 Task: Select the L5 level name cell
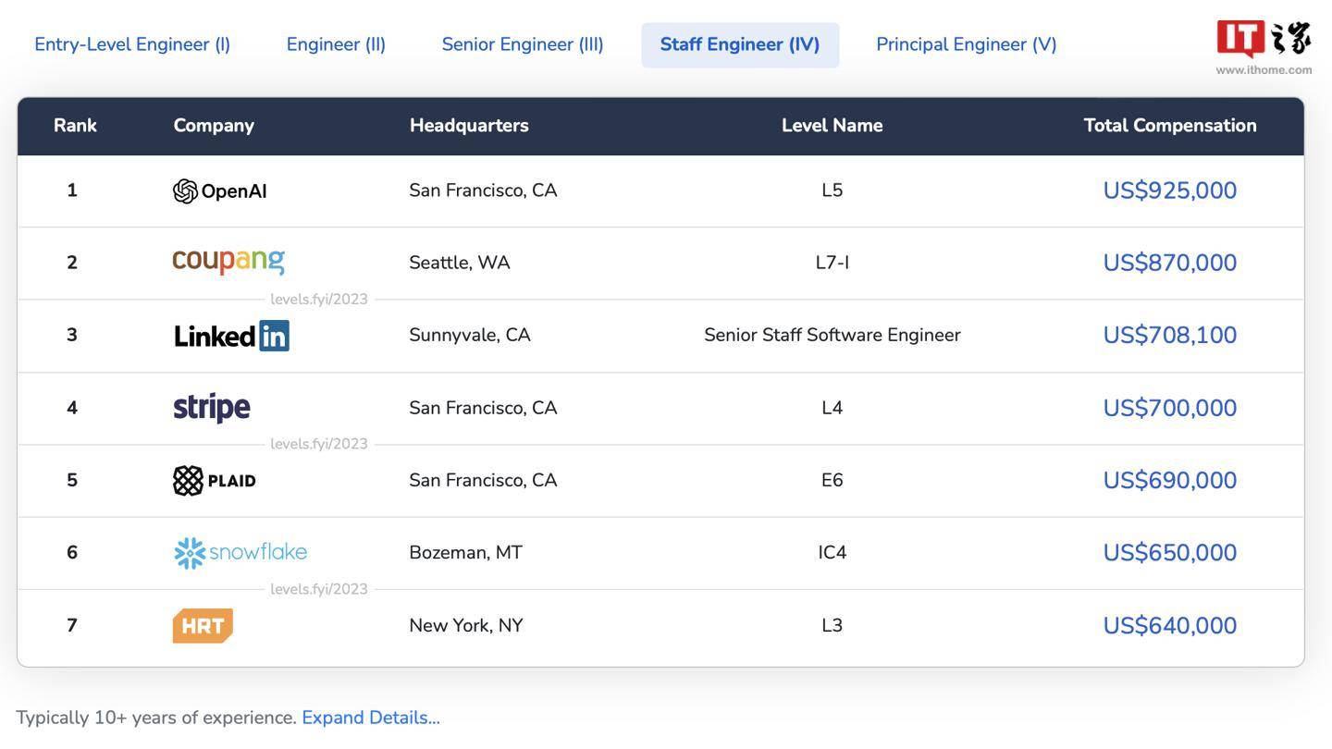[x=832, y=190]
